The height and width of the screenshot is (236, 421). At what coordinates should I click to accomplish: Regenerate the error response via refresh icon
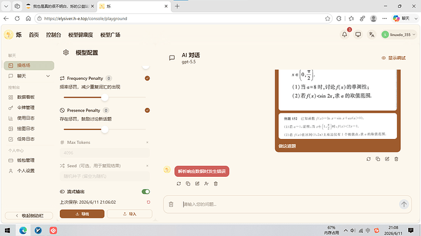point(179,184)
